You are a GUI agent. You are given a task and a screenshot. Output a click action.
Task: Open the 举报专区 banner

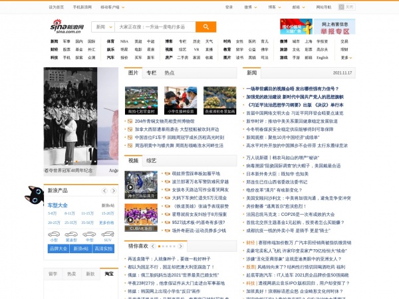coord(334,27)
